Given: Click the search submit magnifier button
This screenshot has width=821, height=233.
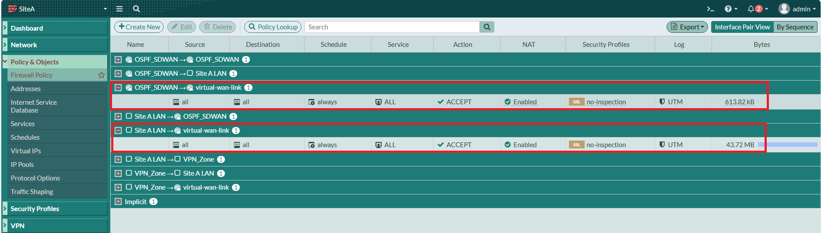Looking at the screenshot, I should click(487, 27).
